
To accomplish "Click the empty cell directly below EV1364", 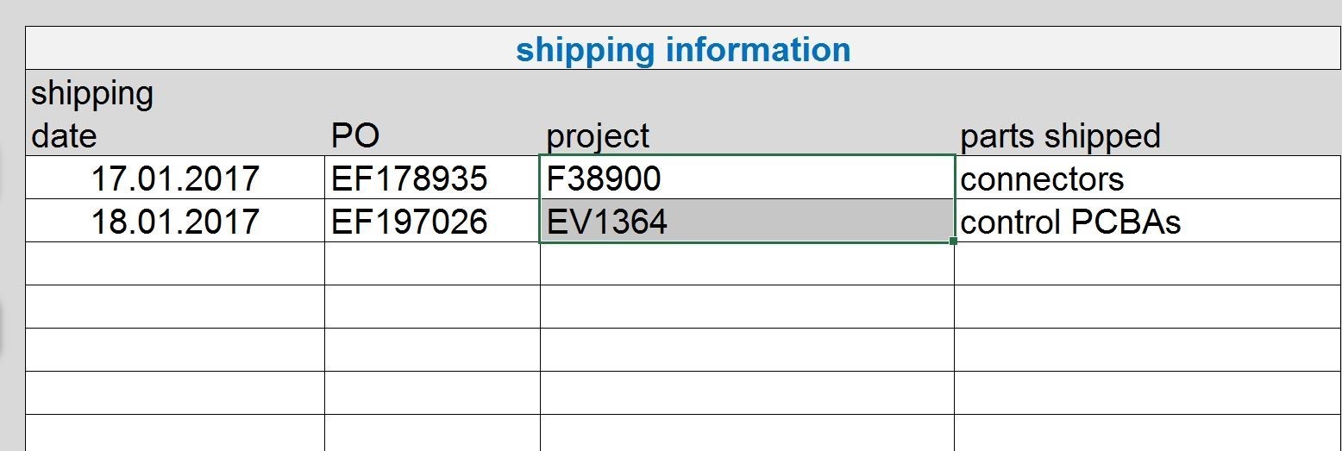I will [x=747, y=264].
